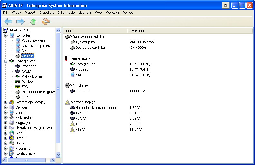Click the 4441 RPM fan value
255x165 pixels.
[x=137, y=91]
